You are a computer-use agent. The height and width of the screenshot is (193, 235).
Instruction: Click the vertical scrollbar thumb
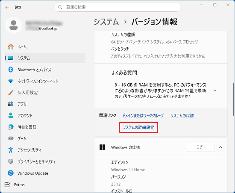coord(233,99)
